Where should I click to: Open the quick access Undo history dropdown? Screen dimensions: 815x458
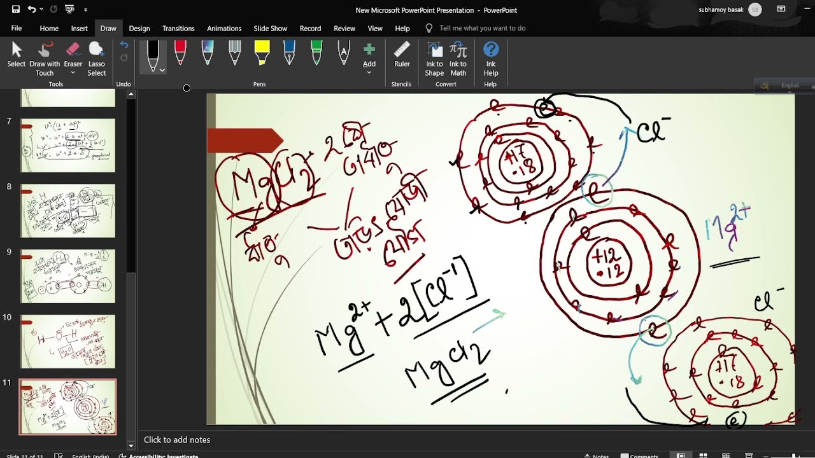(41, 10)
